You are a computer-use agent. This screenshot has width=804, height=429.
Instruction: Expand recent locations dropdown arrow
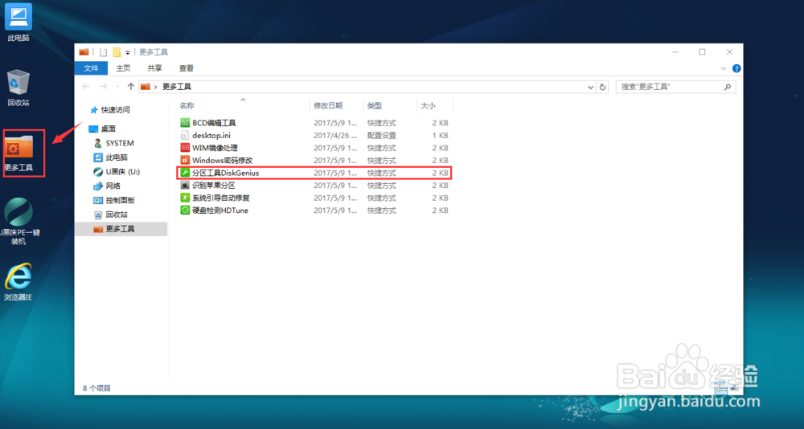[x=117, y=87]
